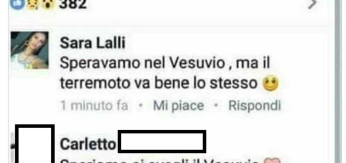Click the 'terremoto va bene lo stesso' line
This screenshot has width=346, height=163.
159,84
